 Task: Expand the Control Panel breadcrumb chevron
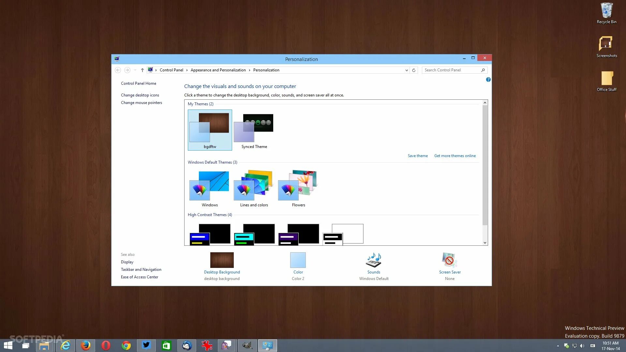tap(187, 70)
